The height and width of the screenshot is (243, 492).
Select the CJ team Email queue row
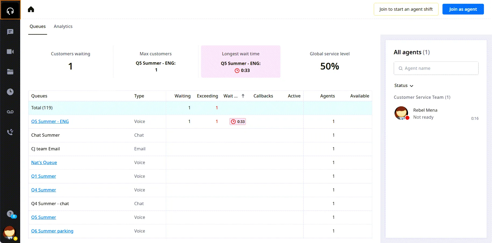tap(200, 149)
